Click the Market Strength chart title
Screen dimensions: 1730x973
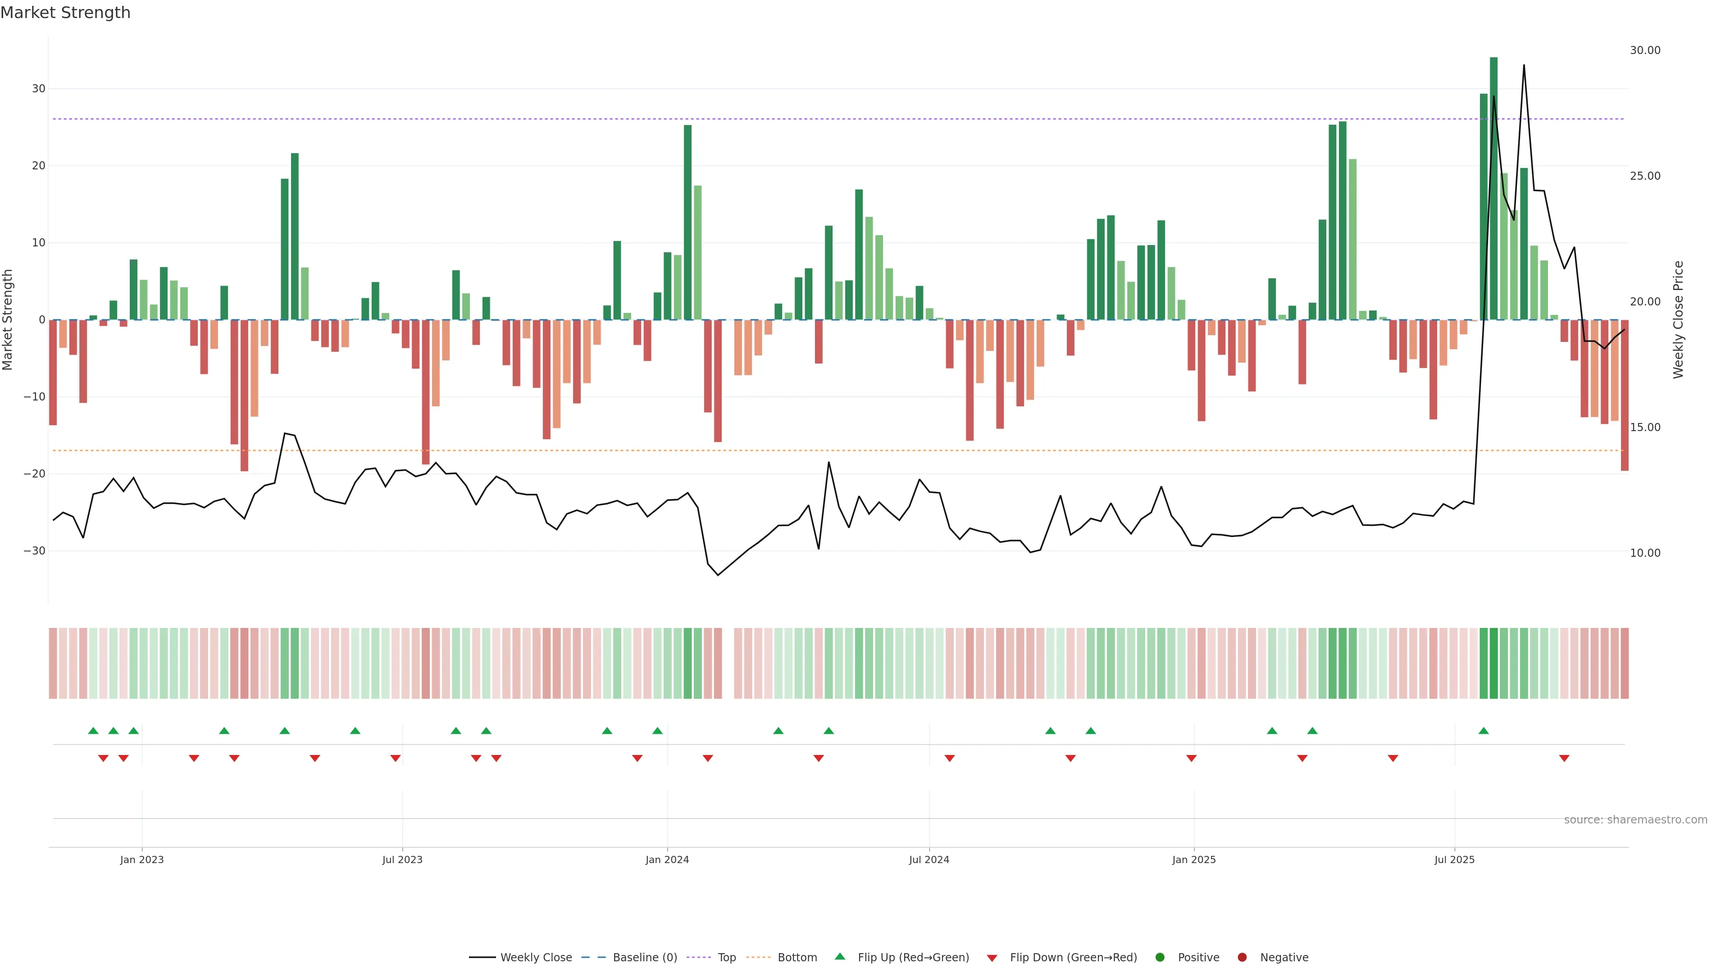(x=65, y=13)
